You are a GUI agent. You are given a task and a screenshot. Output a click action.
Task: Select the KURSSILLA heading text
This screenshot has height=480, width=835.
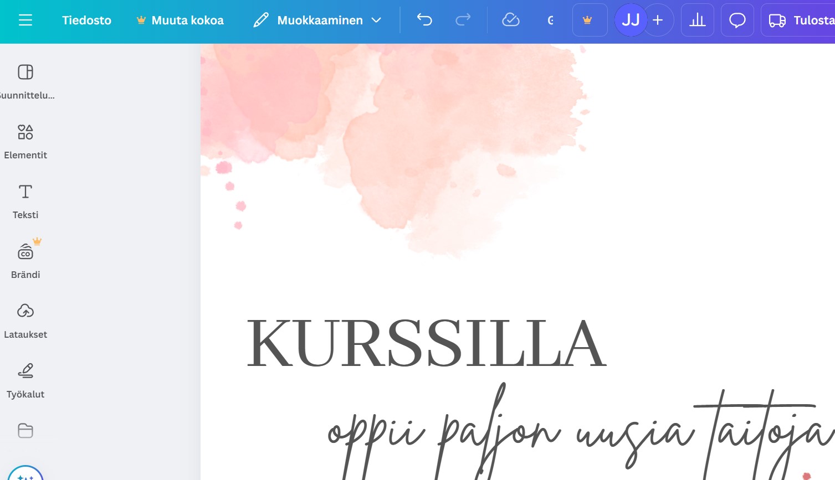[x=426, y=343]
